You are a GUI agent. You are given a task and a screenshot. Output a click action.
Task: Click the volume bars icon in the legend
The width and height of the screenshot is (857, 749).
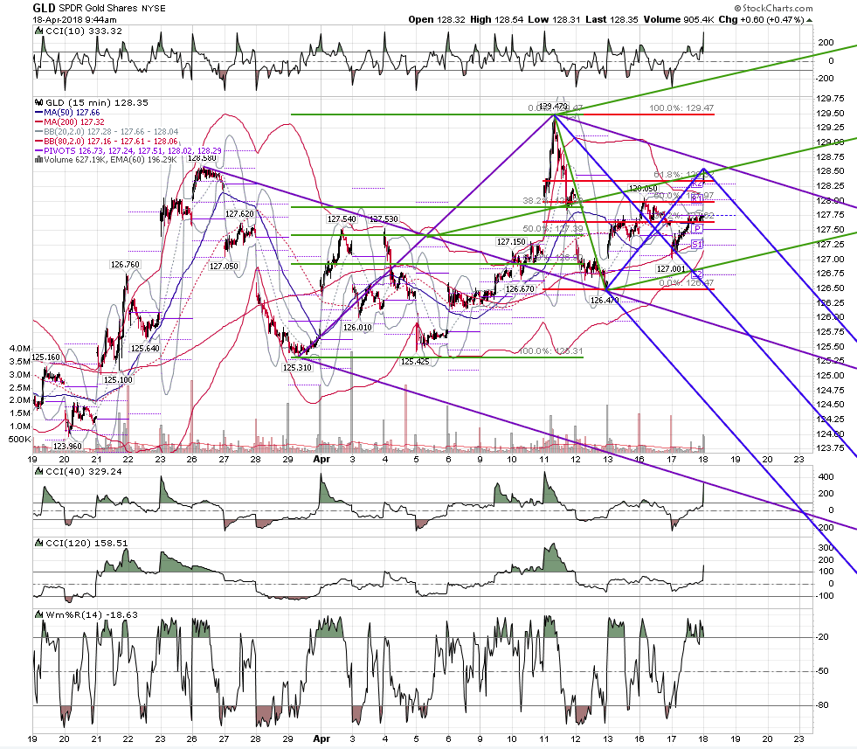38,160
